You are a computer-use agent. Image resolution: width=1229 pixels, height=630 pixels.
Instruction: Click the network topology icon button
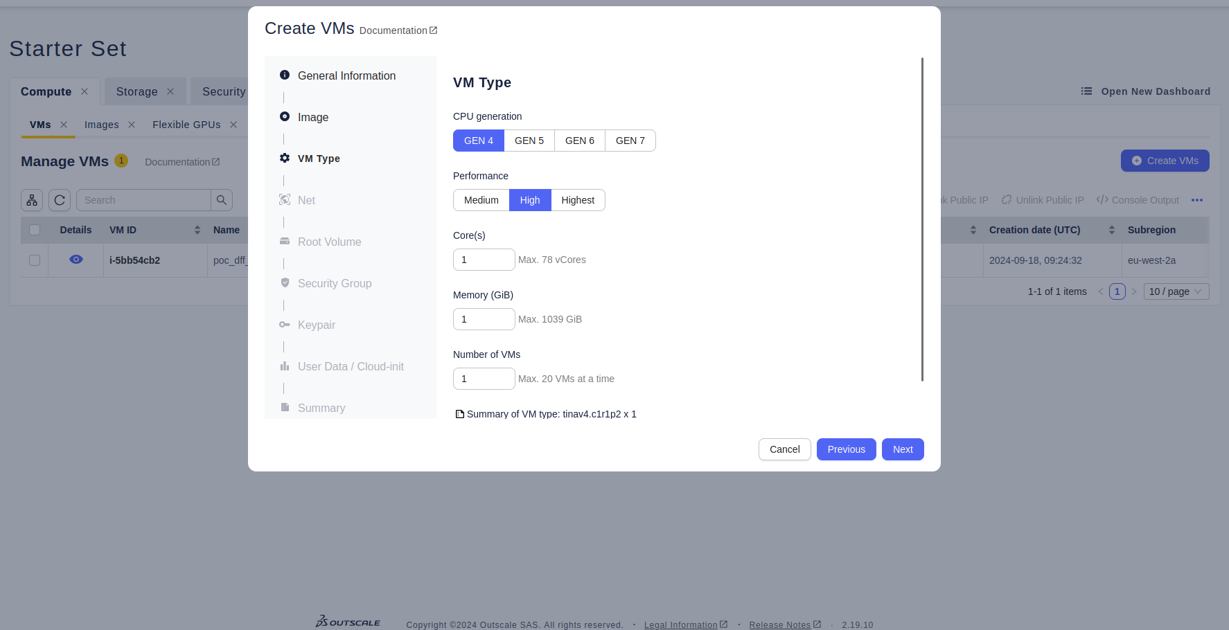[x=32, y=200]
